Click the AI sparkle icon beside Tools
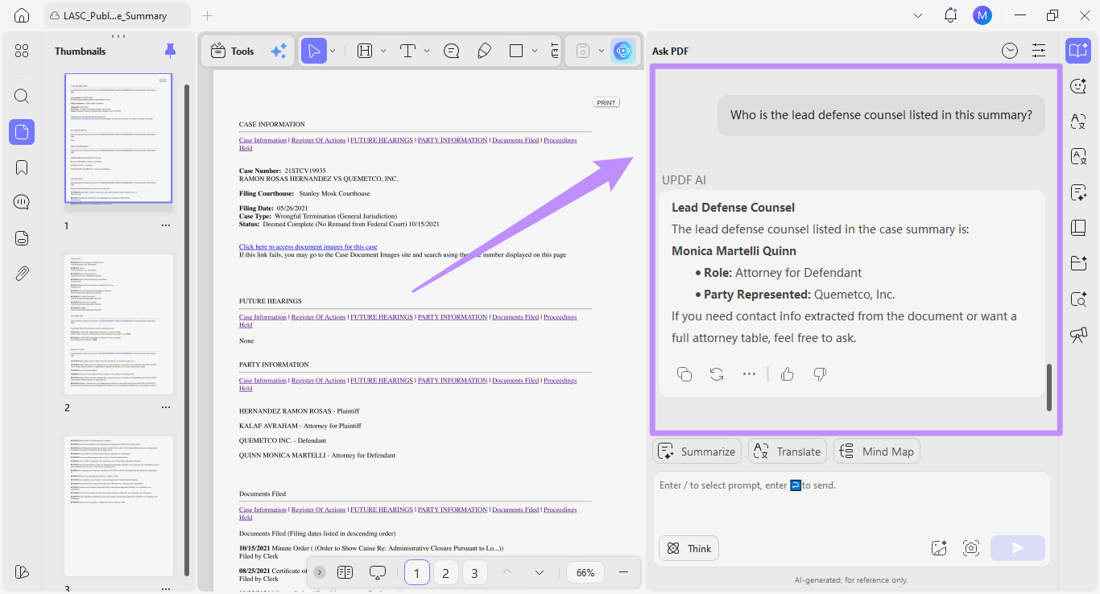1100x594 pixels. point(279,51)
